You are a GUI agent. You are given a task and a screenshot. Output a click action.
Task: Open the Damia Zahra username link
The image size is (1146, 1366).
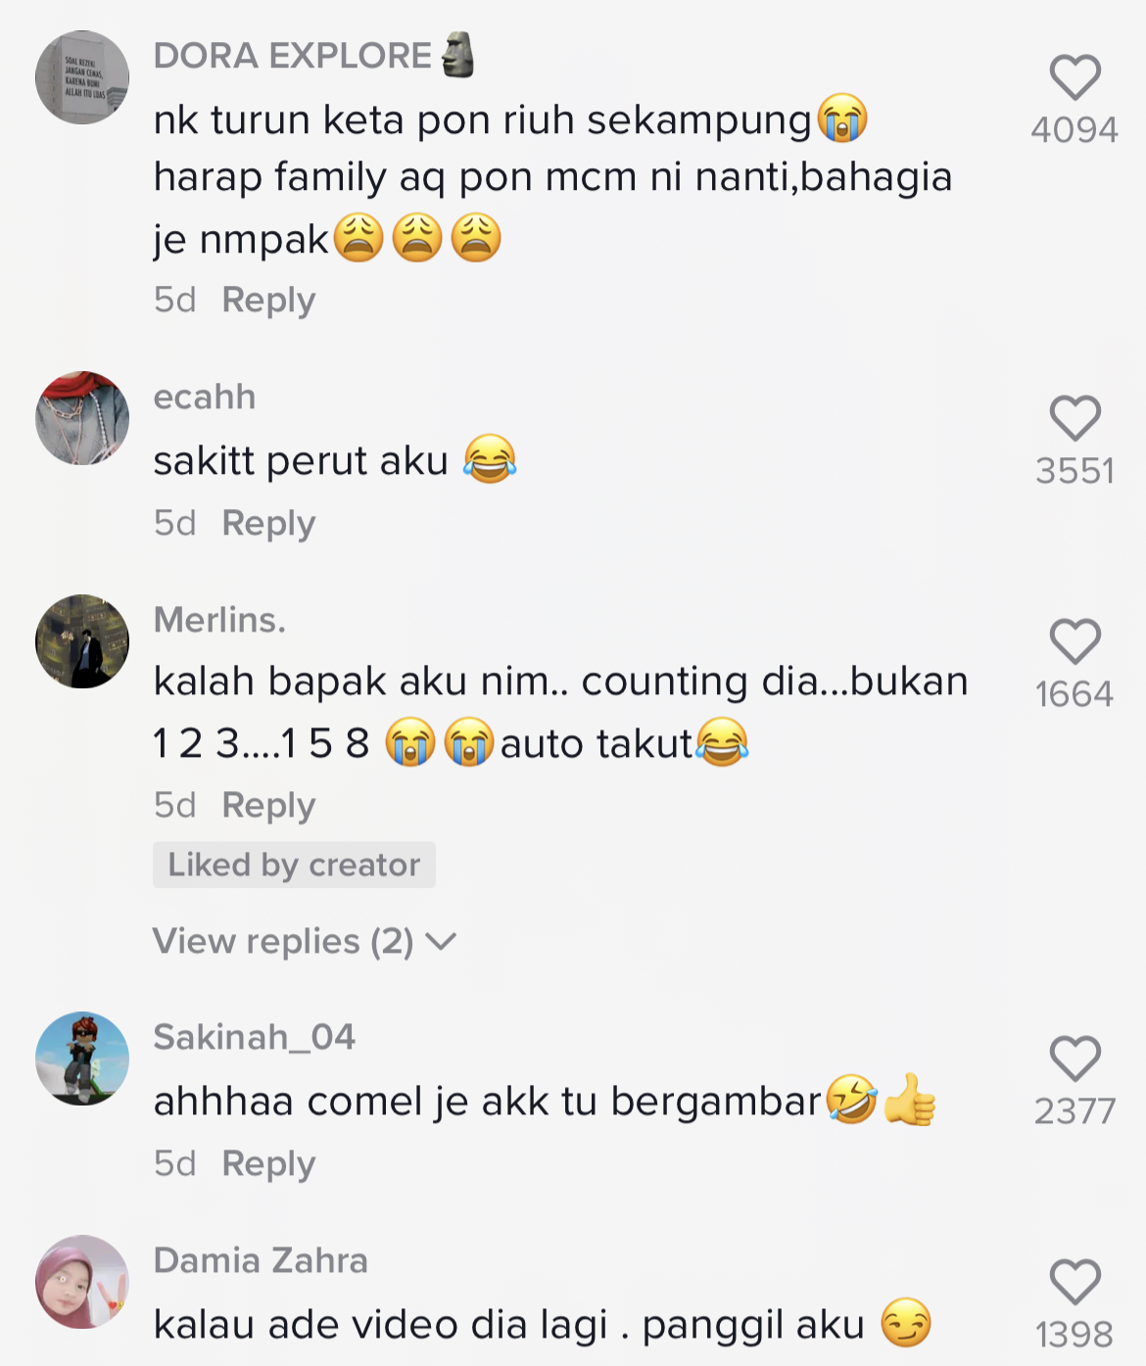pyautogui.click(x=261, y=1260)
